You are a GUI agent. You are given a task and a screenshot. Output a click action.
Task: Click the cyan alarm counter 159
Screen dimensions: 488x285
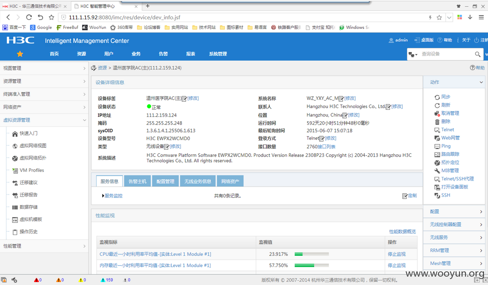tap(107, 280)
